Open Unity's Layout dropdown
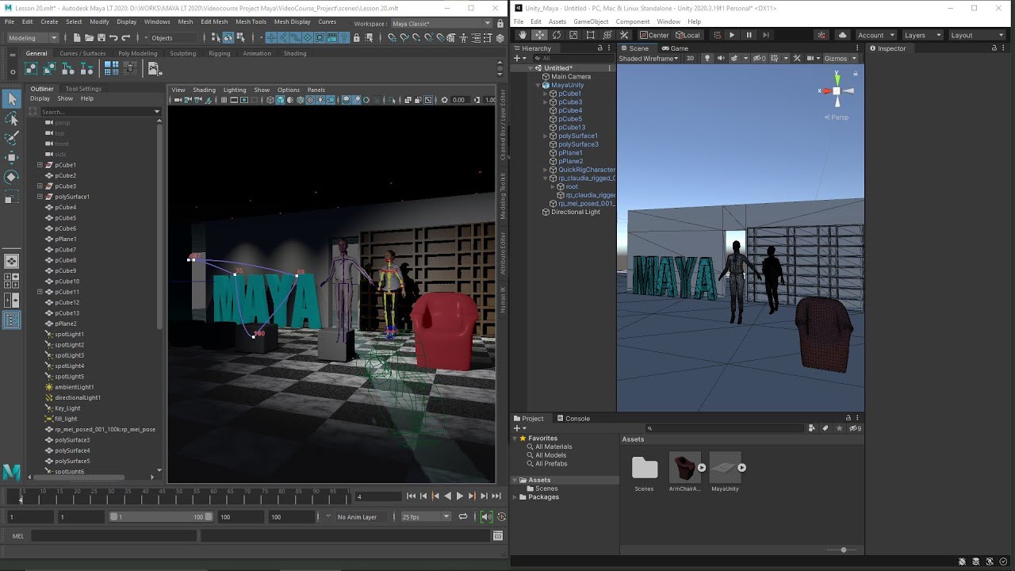The image size is (1015, 571). click(977, 35)
